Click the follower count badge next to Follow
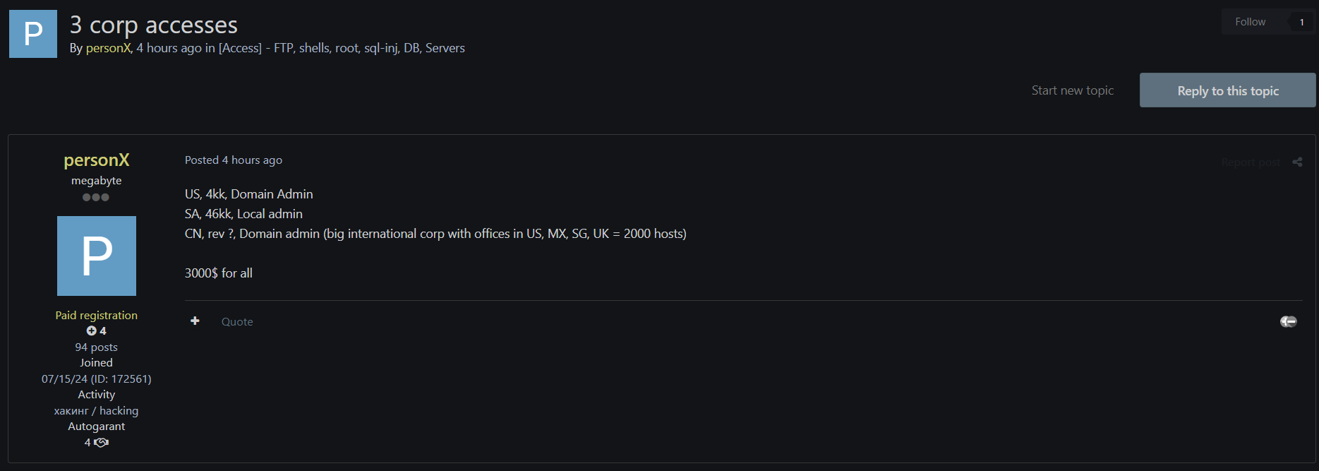This screenshot has width=1319, height=471. tap(1301, 22)
